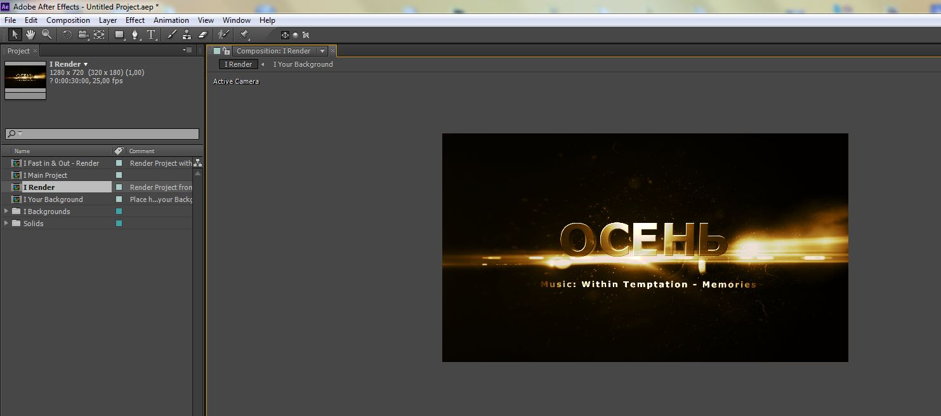
Task: Expand the Solids folder
Action: click(x=6, y=224)
